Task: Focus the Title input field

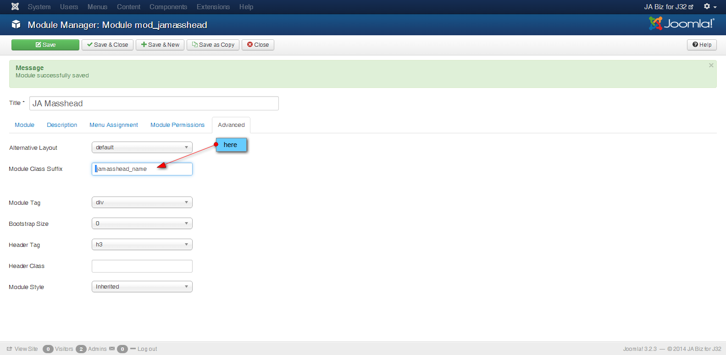Action: click(154, 104)
